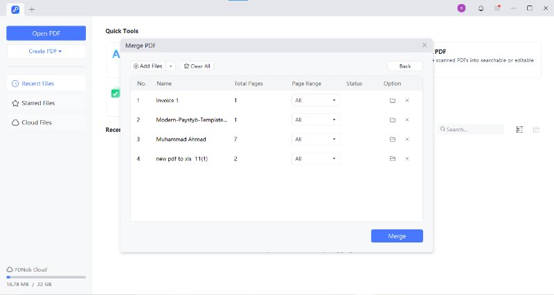Click the Page Range column header
This screenshot has height=295, width=554.
[x=306, y=84]
